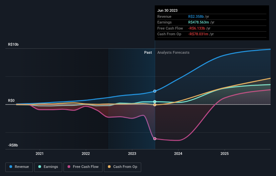
Task: Click the teal Earnings marker on the chart
Action: (x=155, y=102)
